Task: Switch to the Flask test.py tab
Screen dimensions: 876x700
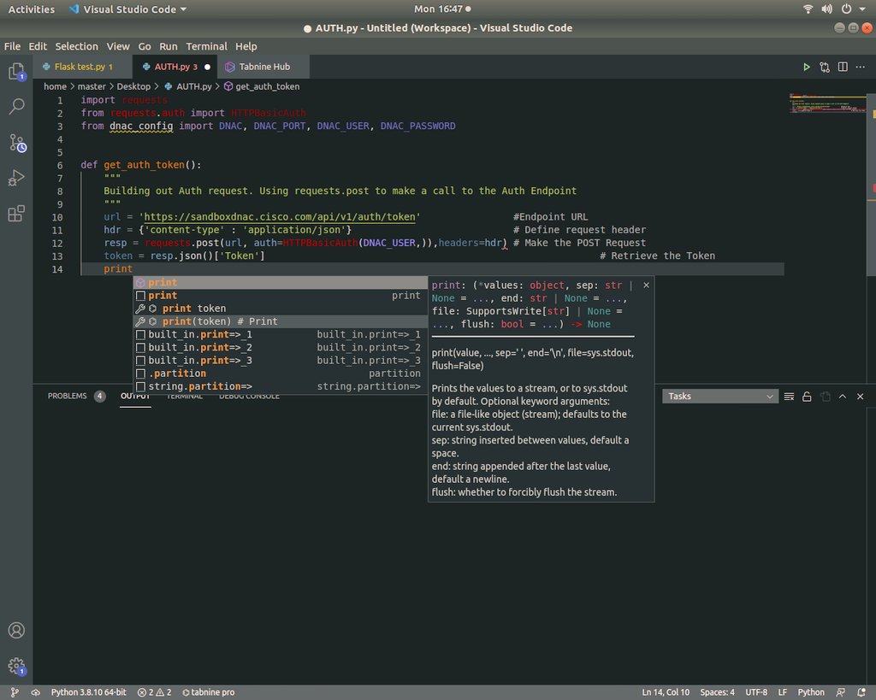Action: coord(81,66)
